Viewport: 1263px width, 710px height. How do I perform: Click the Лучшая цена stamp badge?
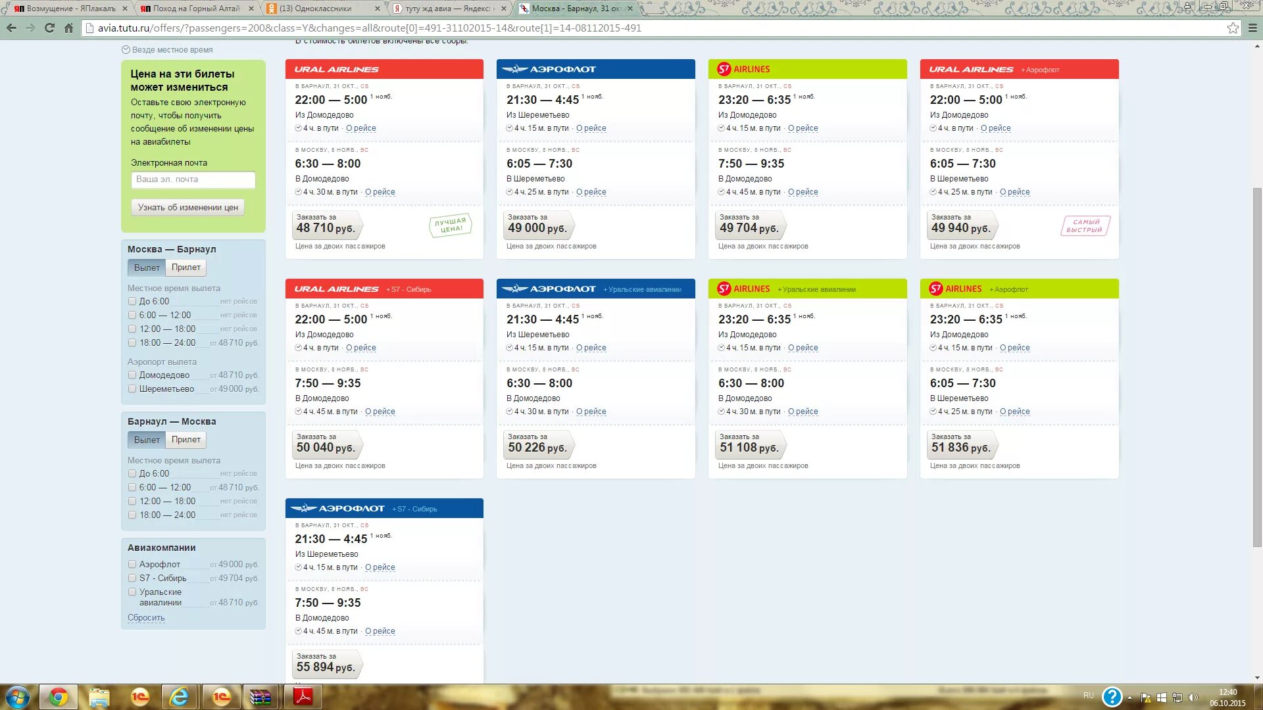click(451, 225)
